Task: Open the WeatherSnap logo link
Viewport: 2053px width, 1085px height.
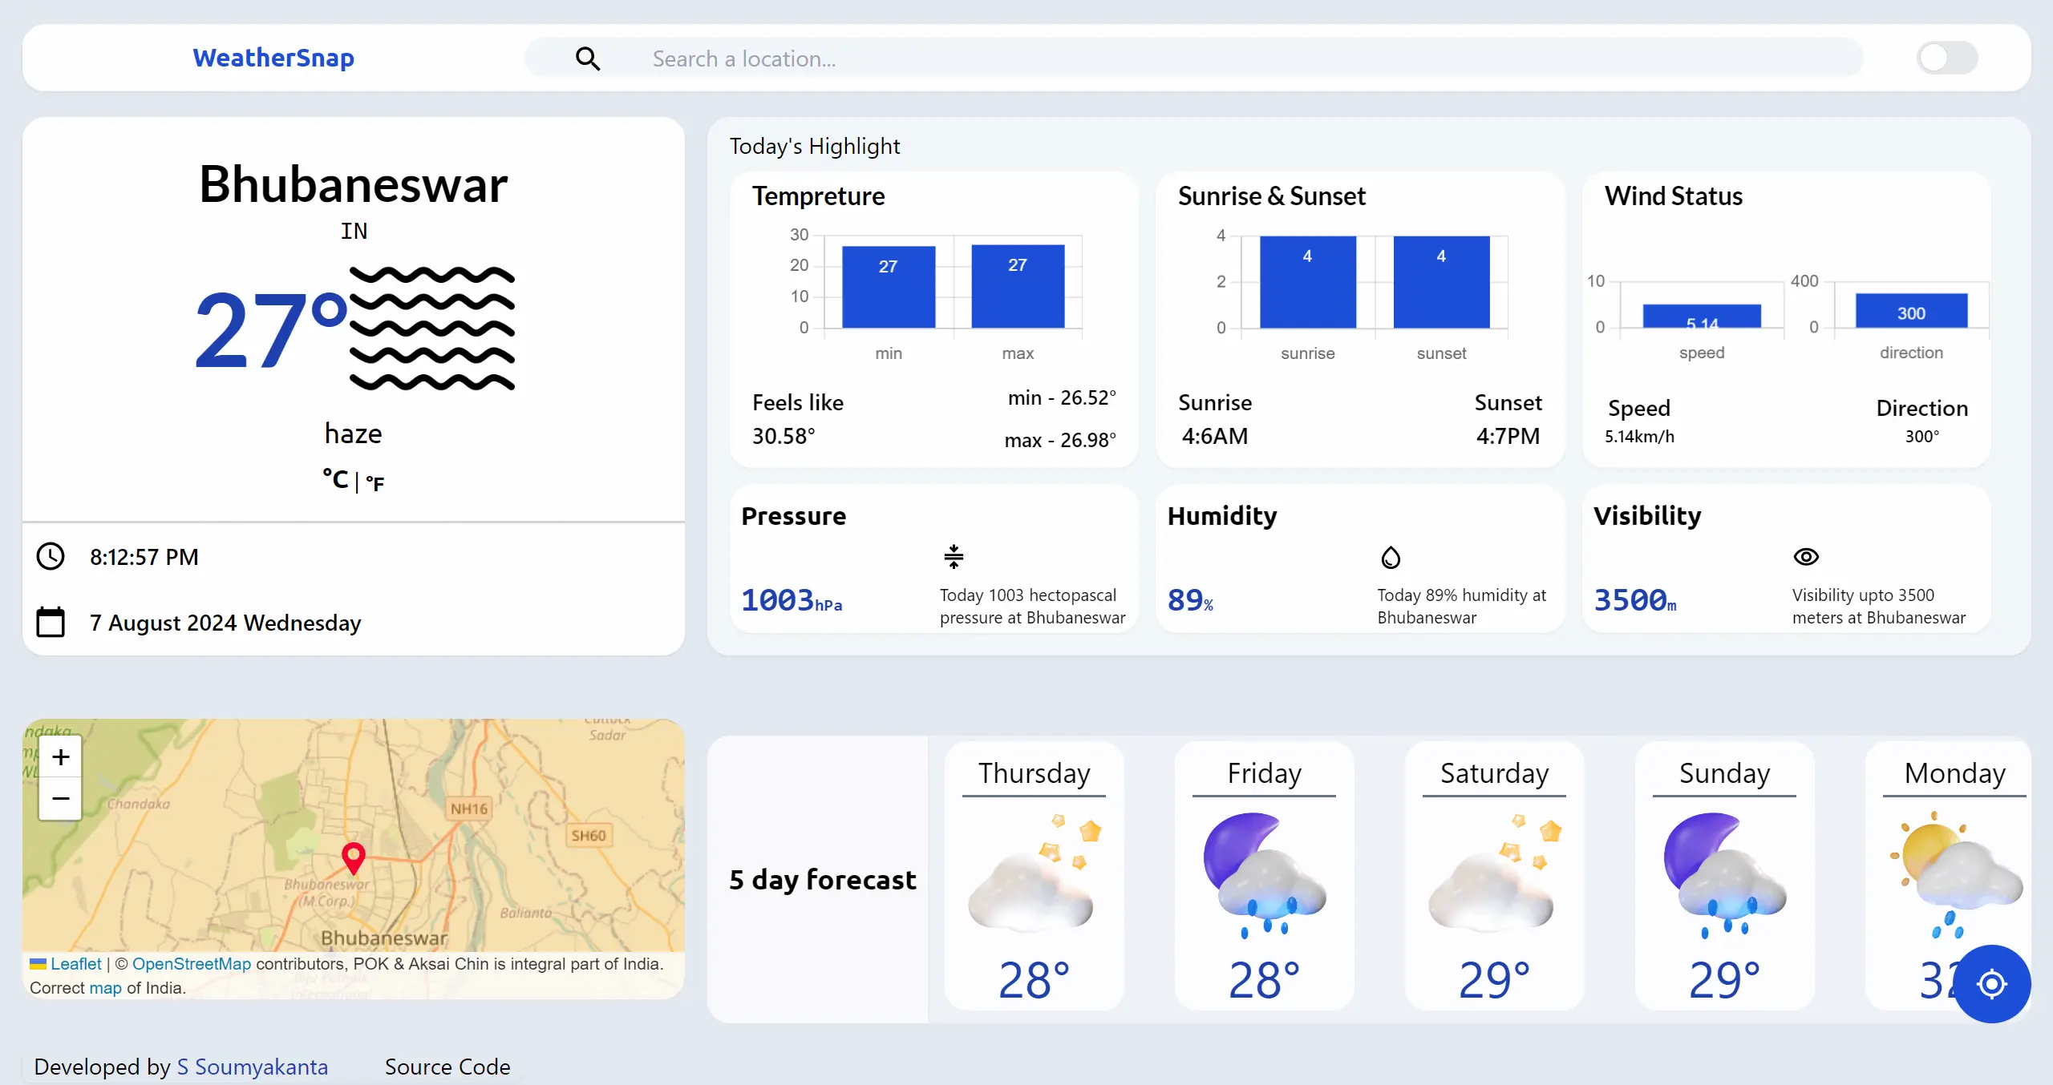Action: click(x=273, y=58)
